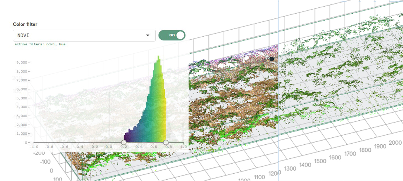Click the dark marker point in the 3D plot
This screenshot has height=181, width=403.
(x=272, y=59)
